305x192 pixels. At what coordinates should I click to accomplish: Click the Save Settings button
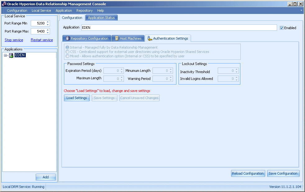click(104, 98)
